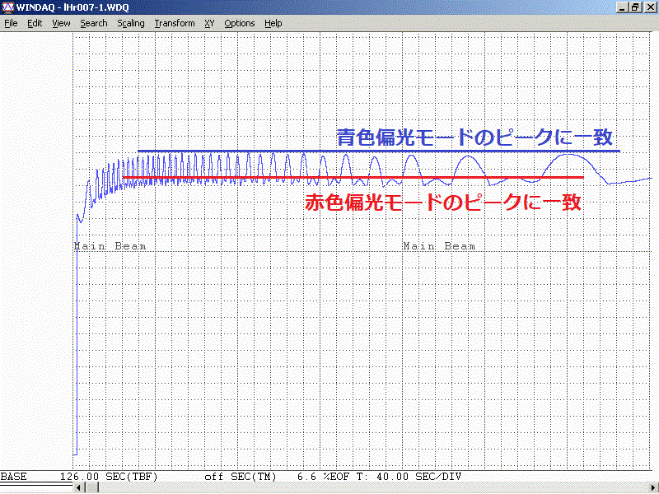Click the WINDAQ app icon in title bar
659x494 pixels.
coord(8,7)
